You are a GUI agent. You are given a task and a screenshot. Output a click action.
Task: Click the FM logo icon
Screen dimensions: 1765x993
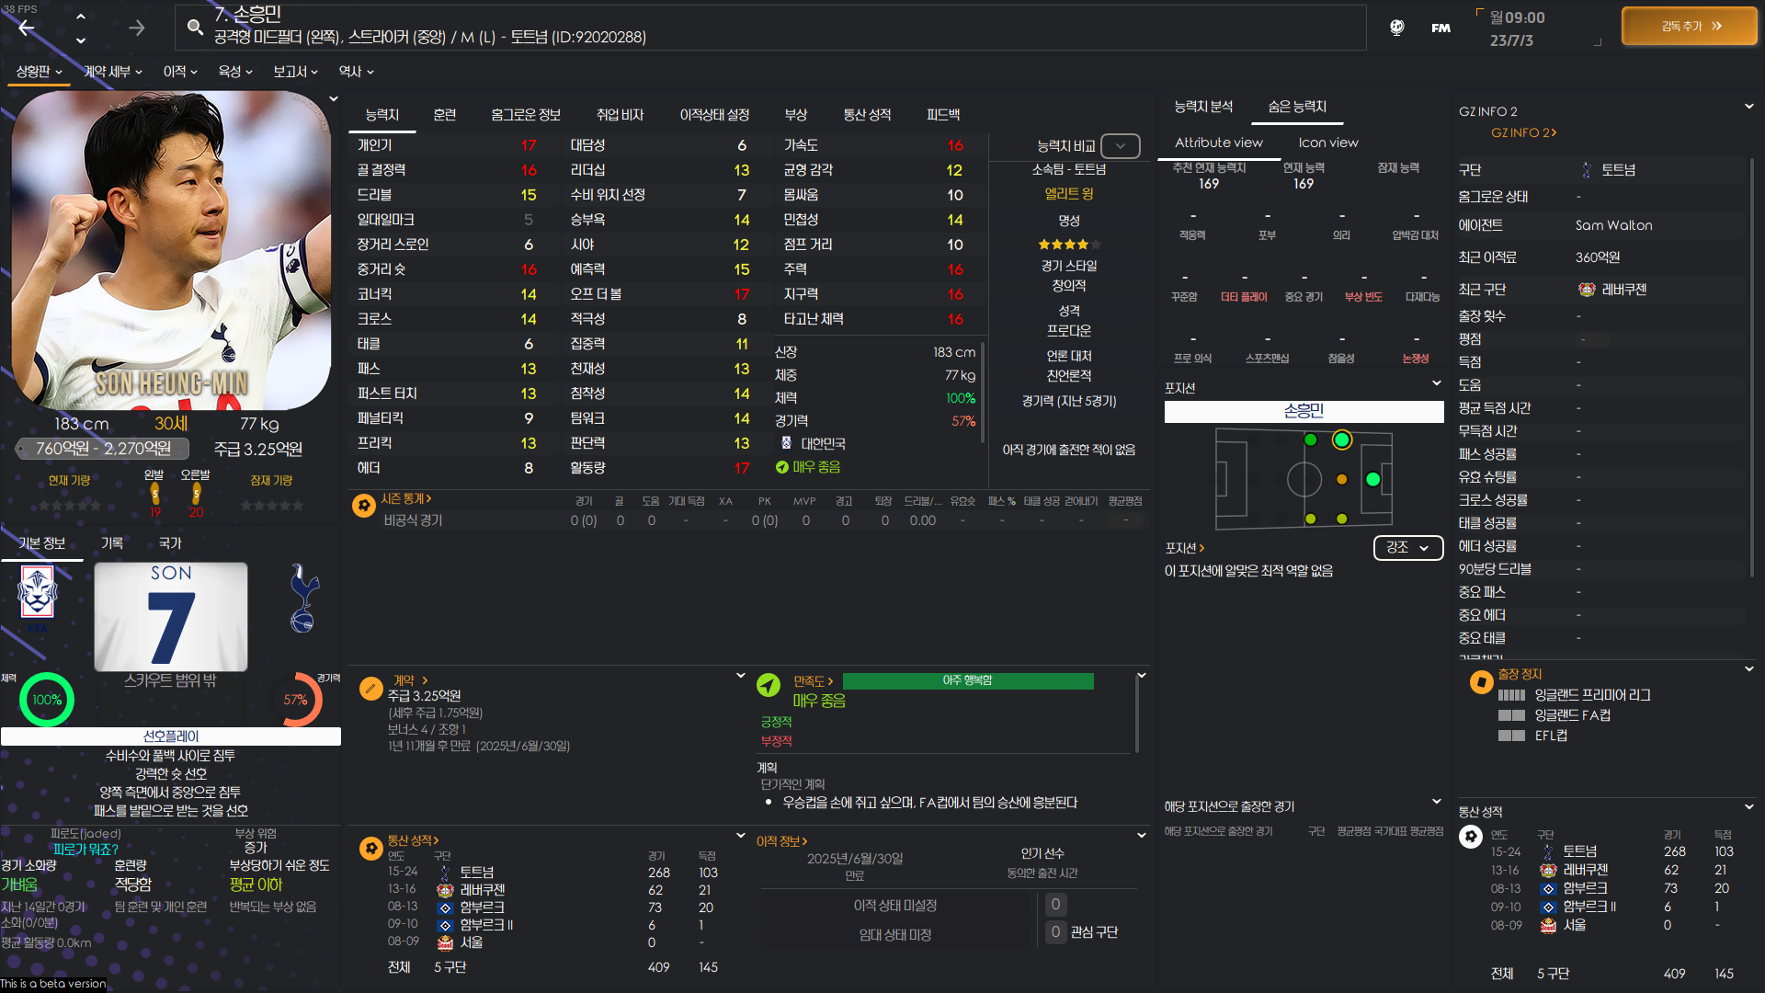click(x=1440, y=28)
